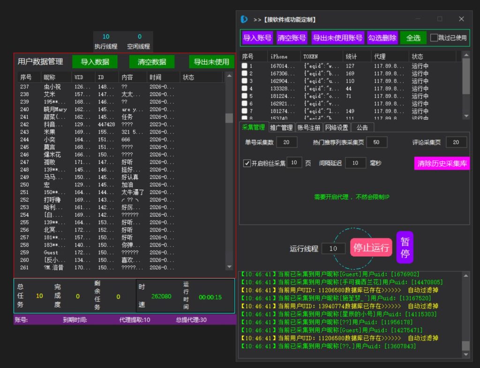The width and height of the screenshot is (480, 368).
Task: Click the 运行线程 input field
Action: coord(333,249)
